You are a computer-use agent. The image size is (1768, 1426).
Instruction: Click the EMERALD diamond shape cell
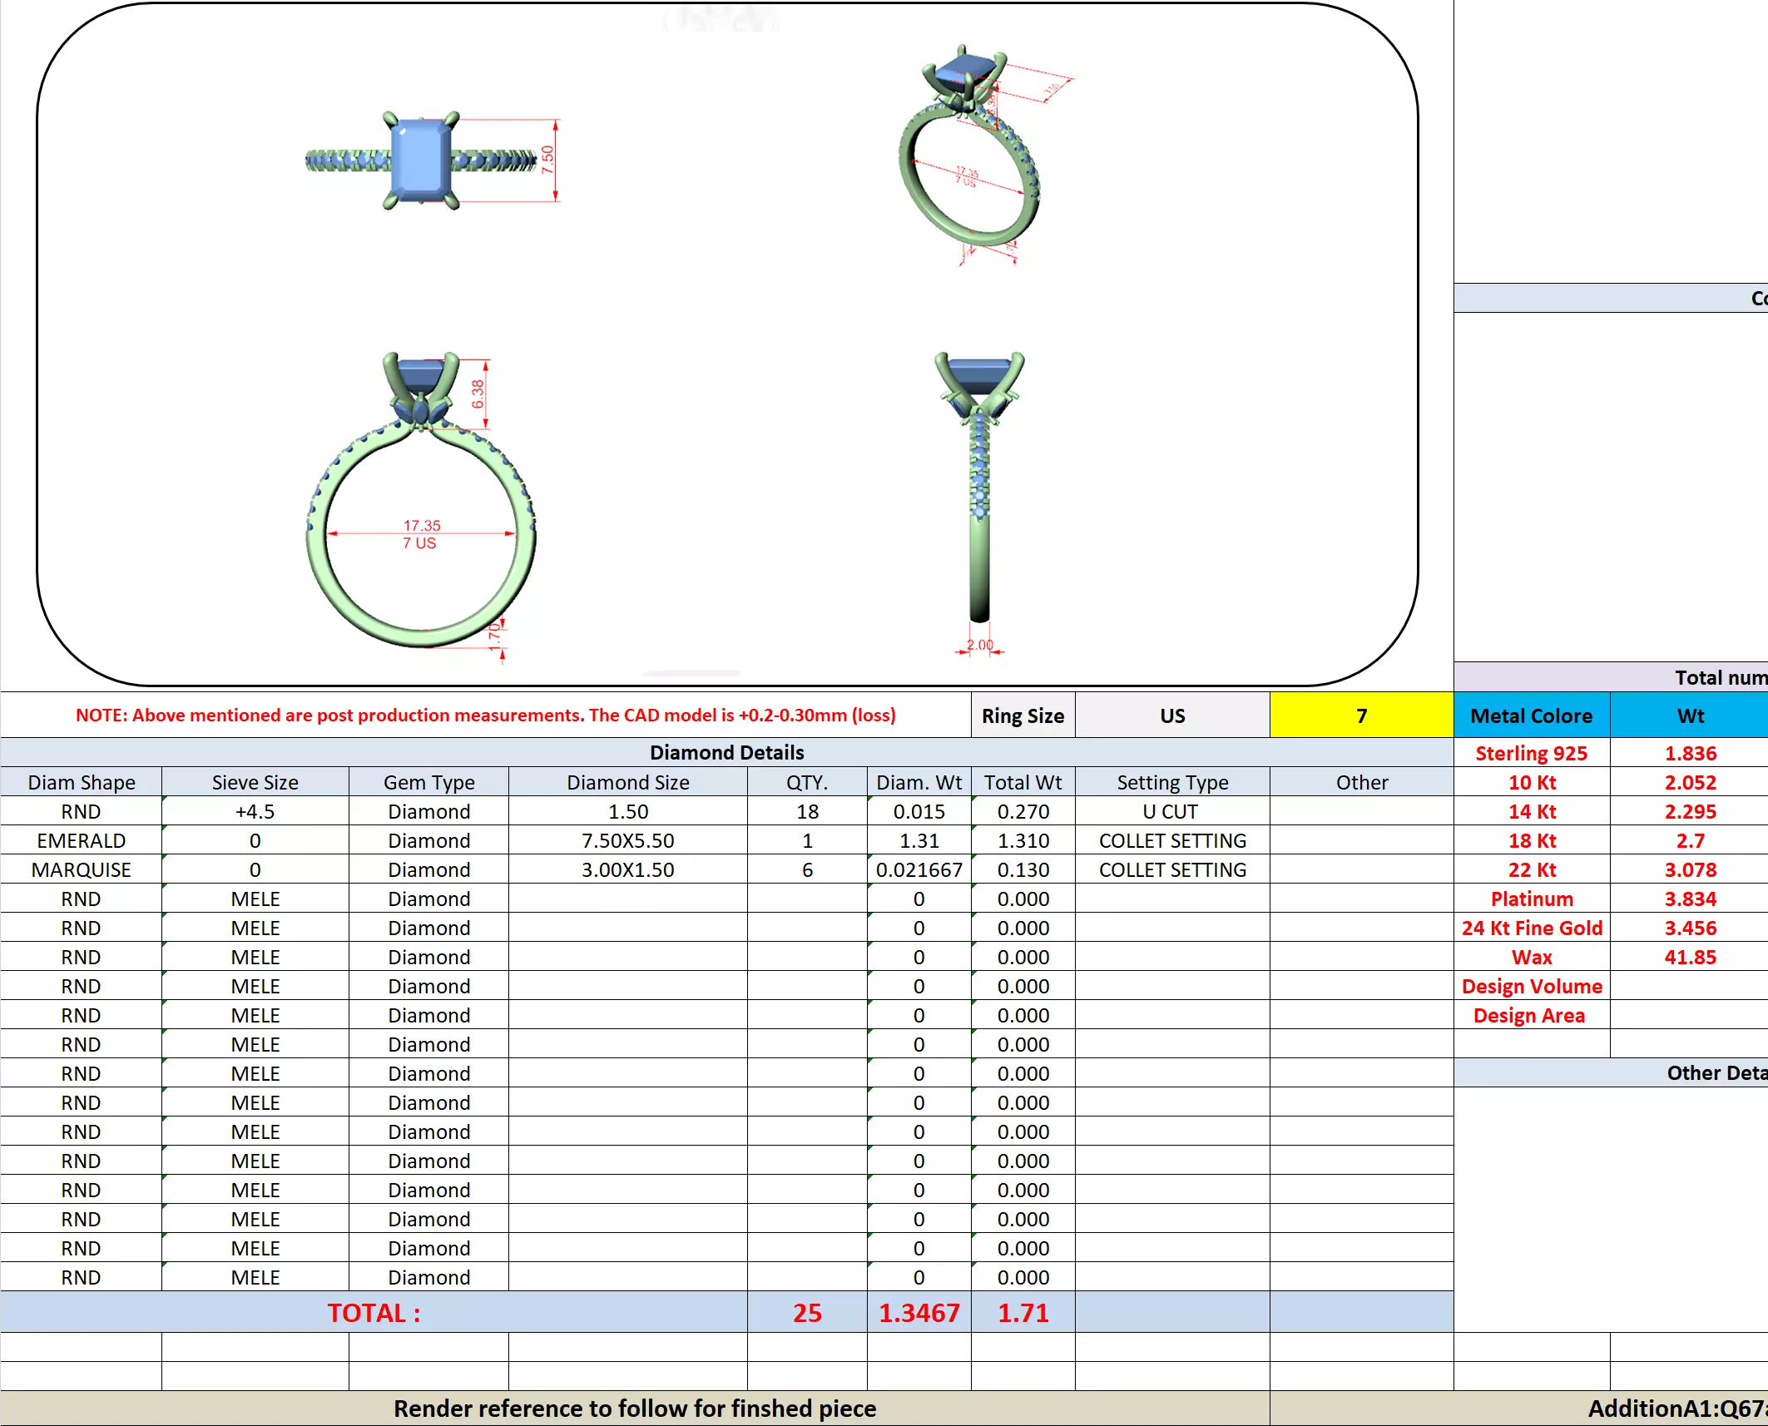pos(81,840)
